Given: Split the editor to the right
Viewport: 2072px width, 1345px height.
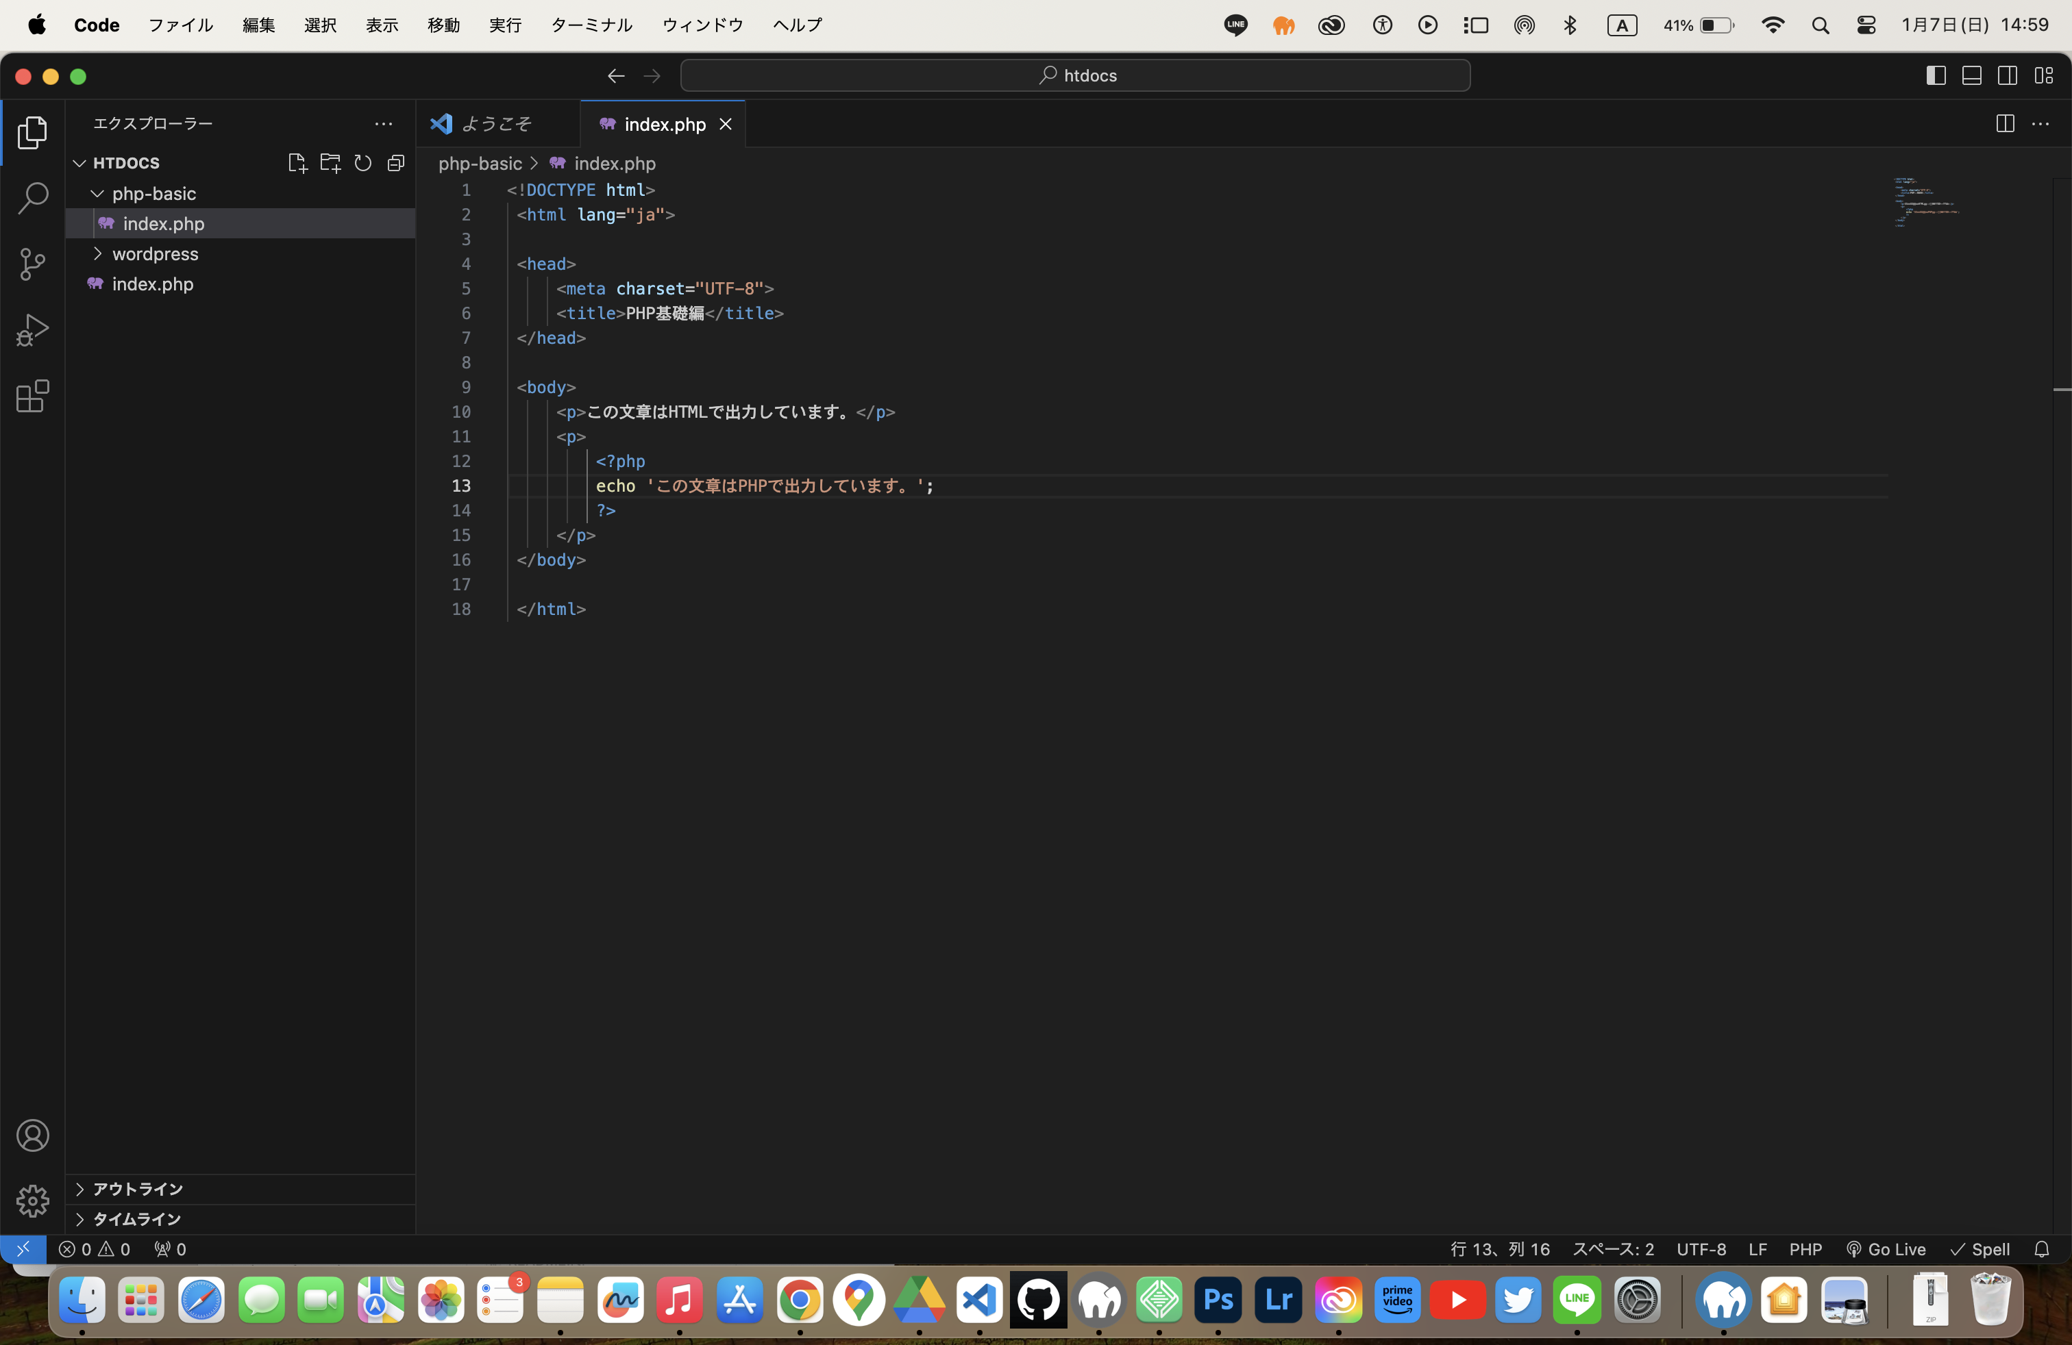Looking at the screenshot, I should click(2005, 123).
